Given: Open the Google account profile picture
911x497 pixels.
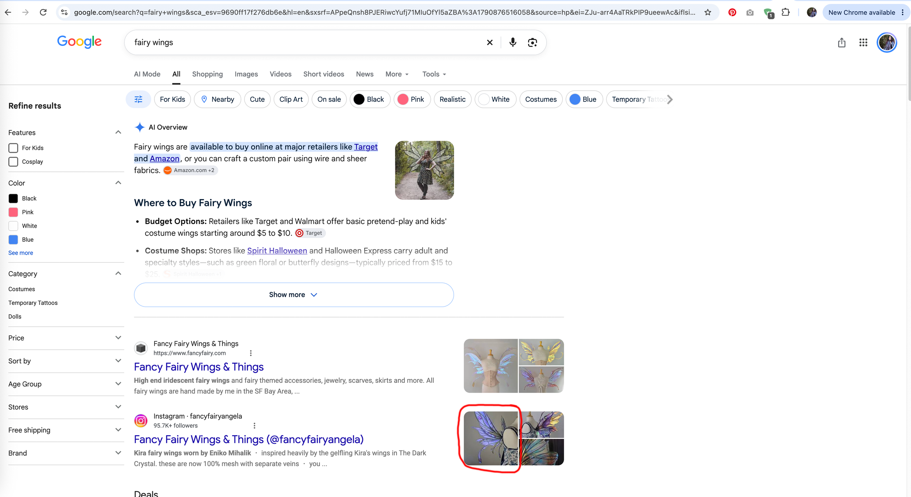Looking at the screenshot, I should click(887, 43).
